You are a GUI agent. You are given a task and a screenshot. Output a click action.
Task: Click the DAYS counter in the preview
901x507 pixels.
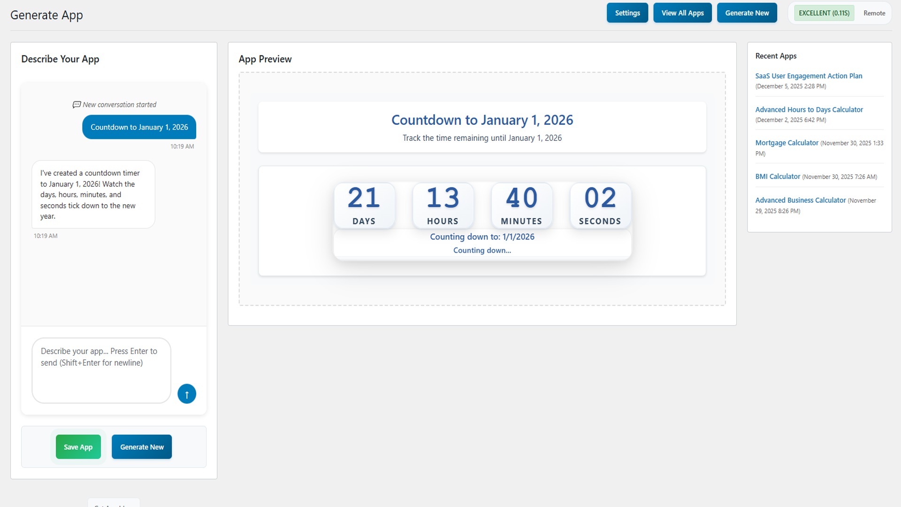365,206
